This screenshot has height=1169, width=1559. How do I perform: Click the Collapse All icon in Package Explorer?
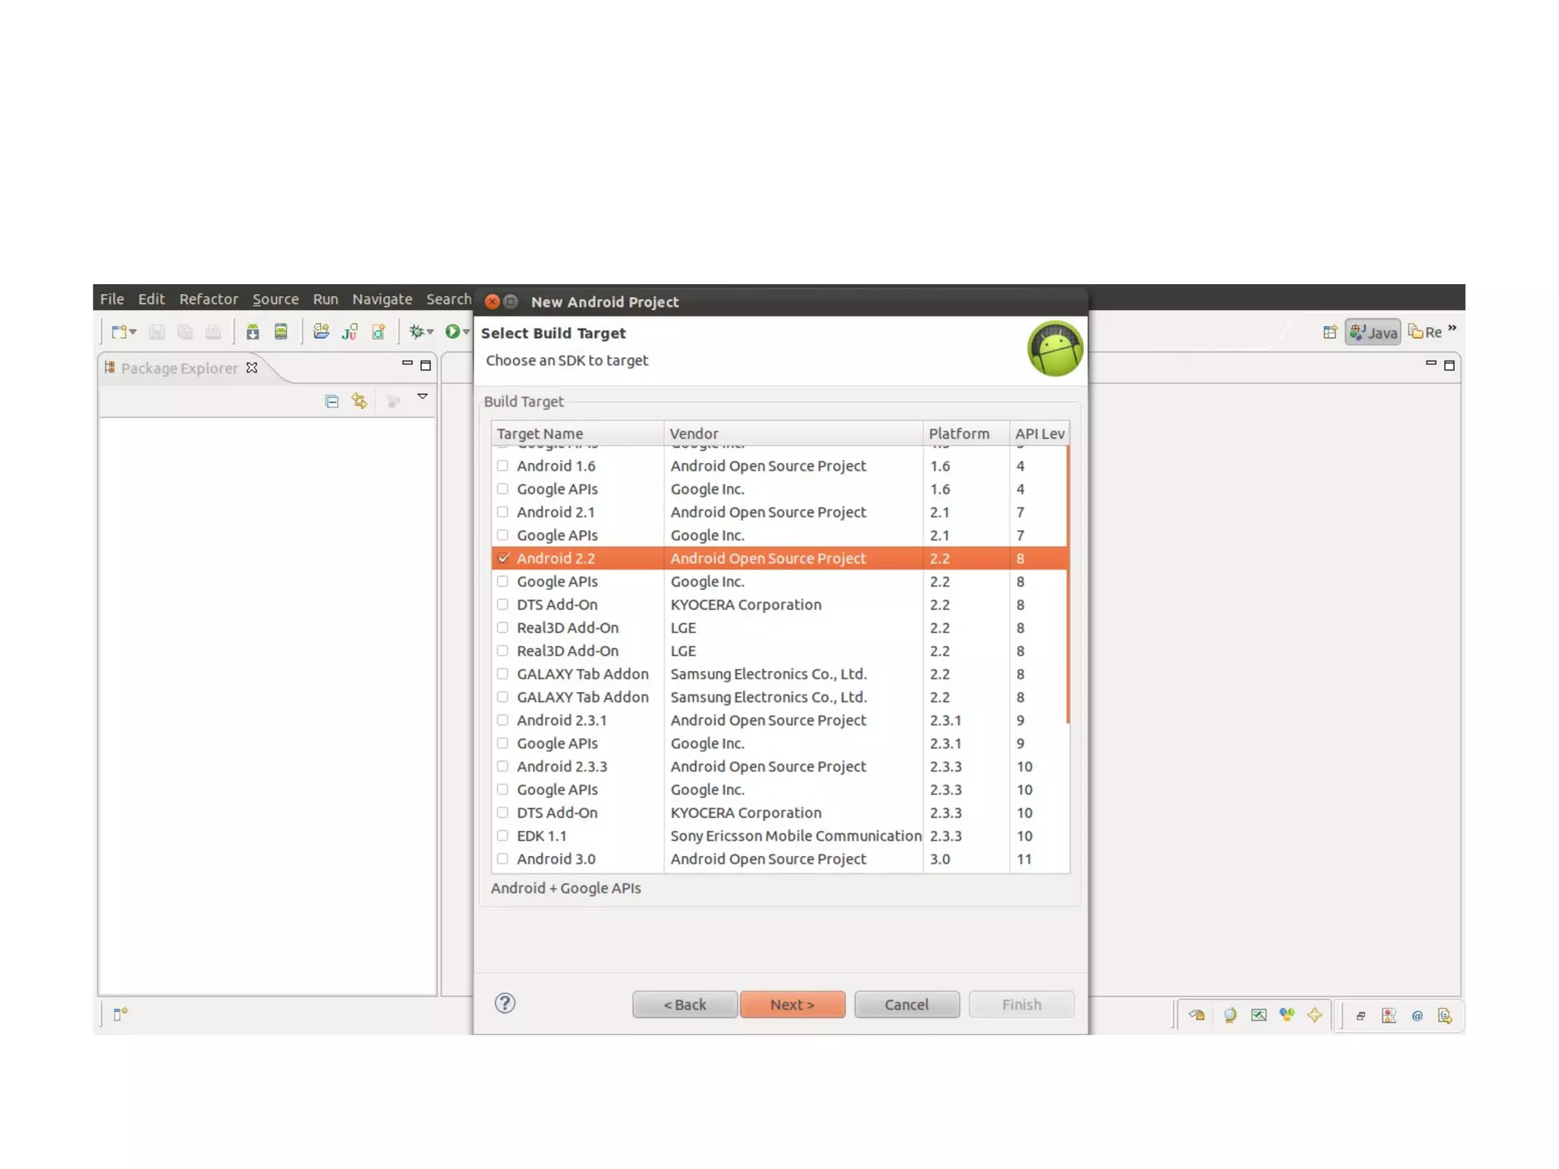tap(331, 401)
